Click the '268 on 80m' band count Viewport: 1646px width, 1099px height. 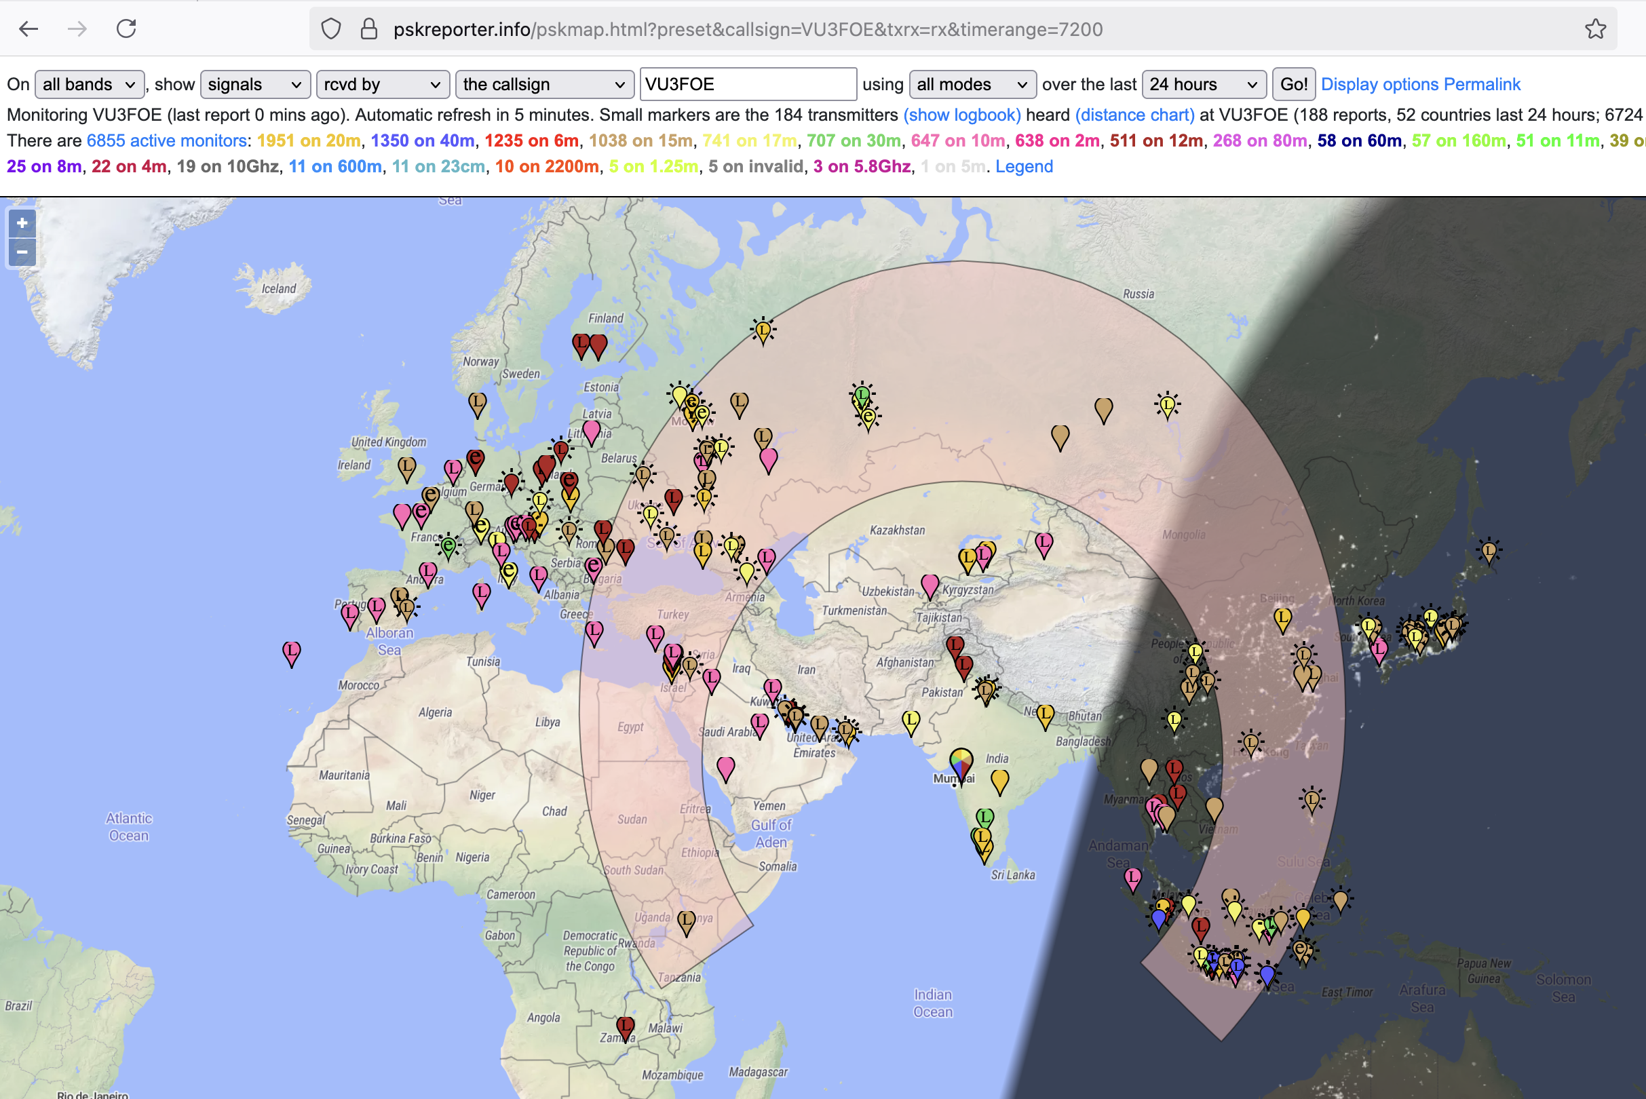click(x=1261, y=141)
